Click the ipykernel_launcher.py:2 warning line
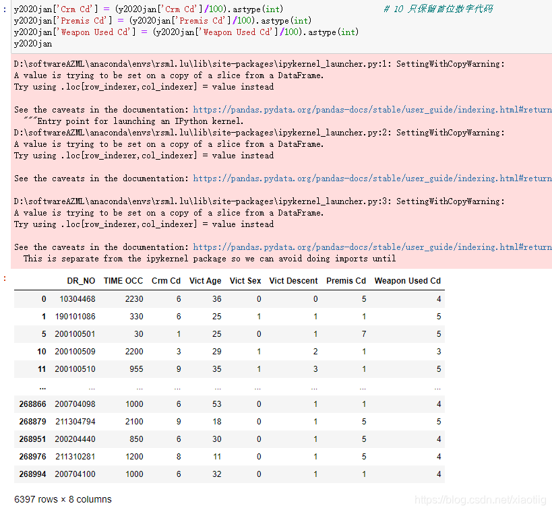 259,133
